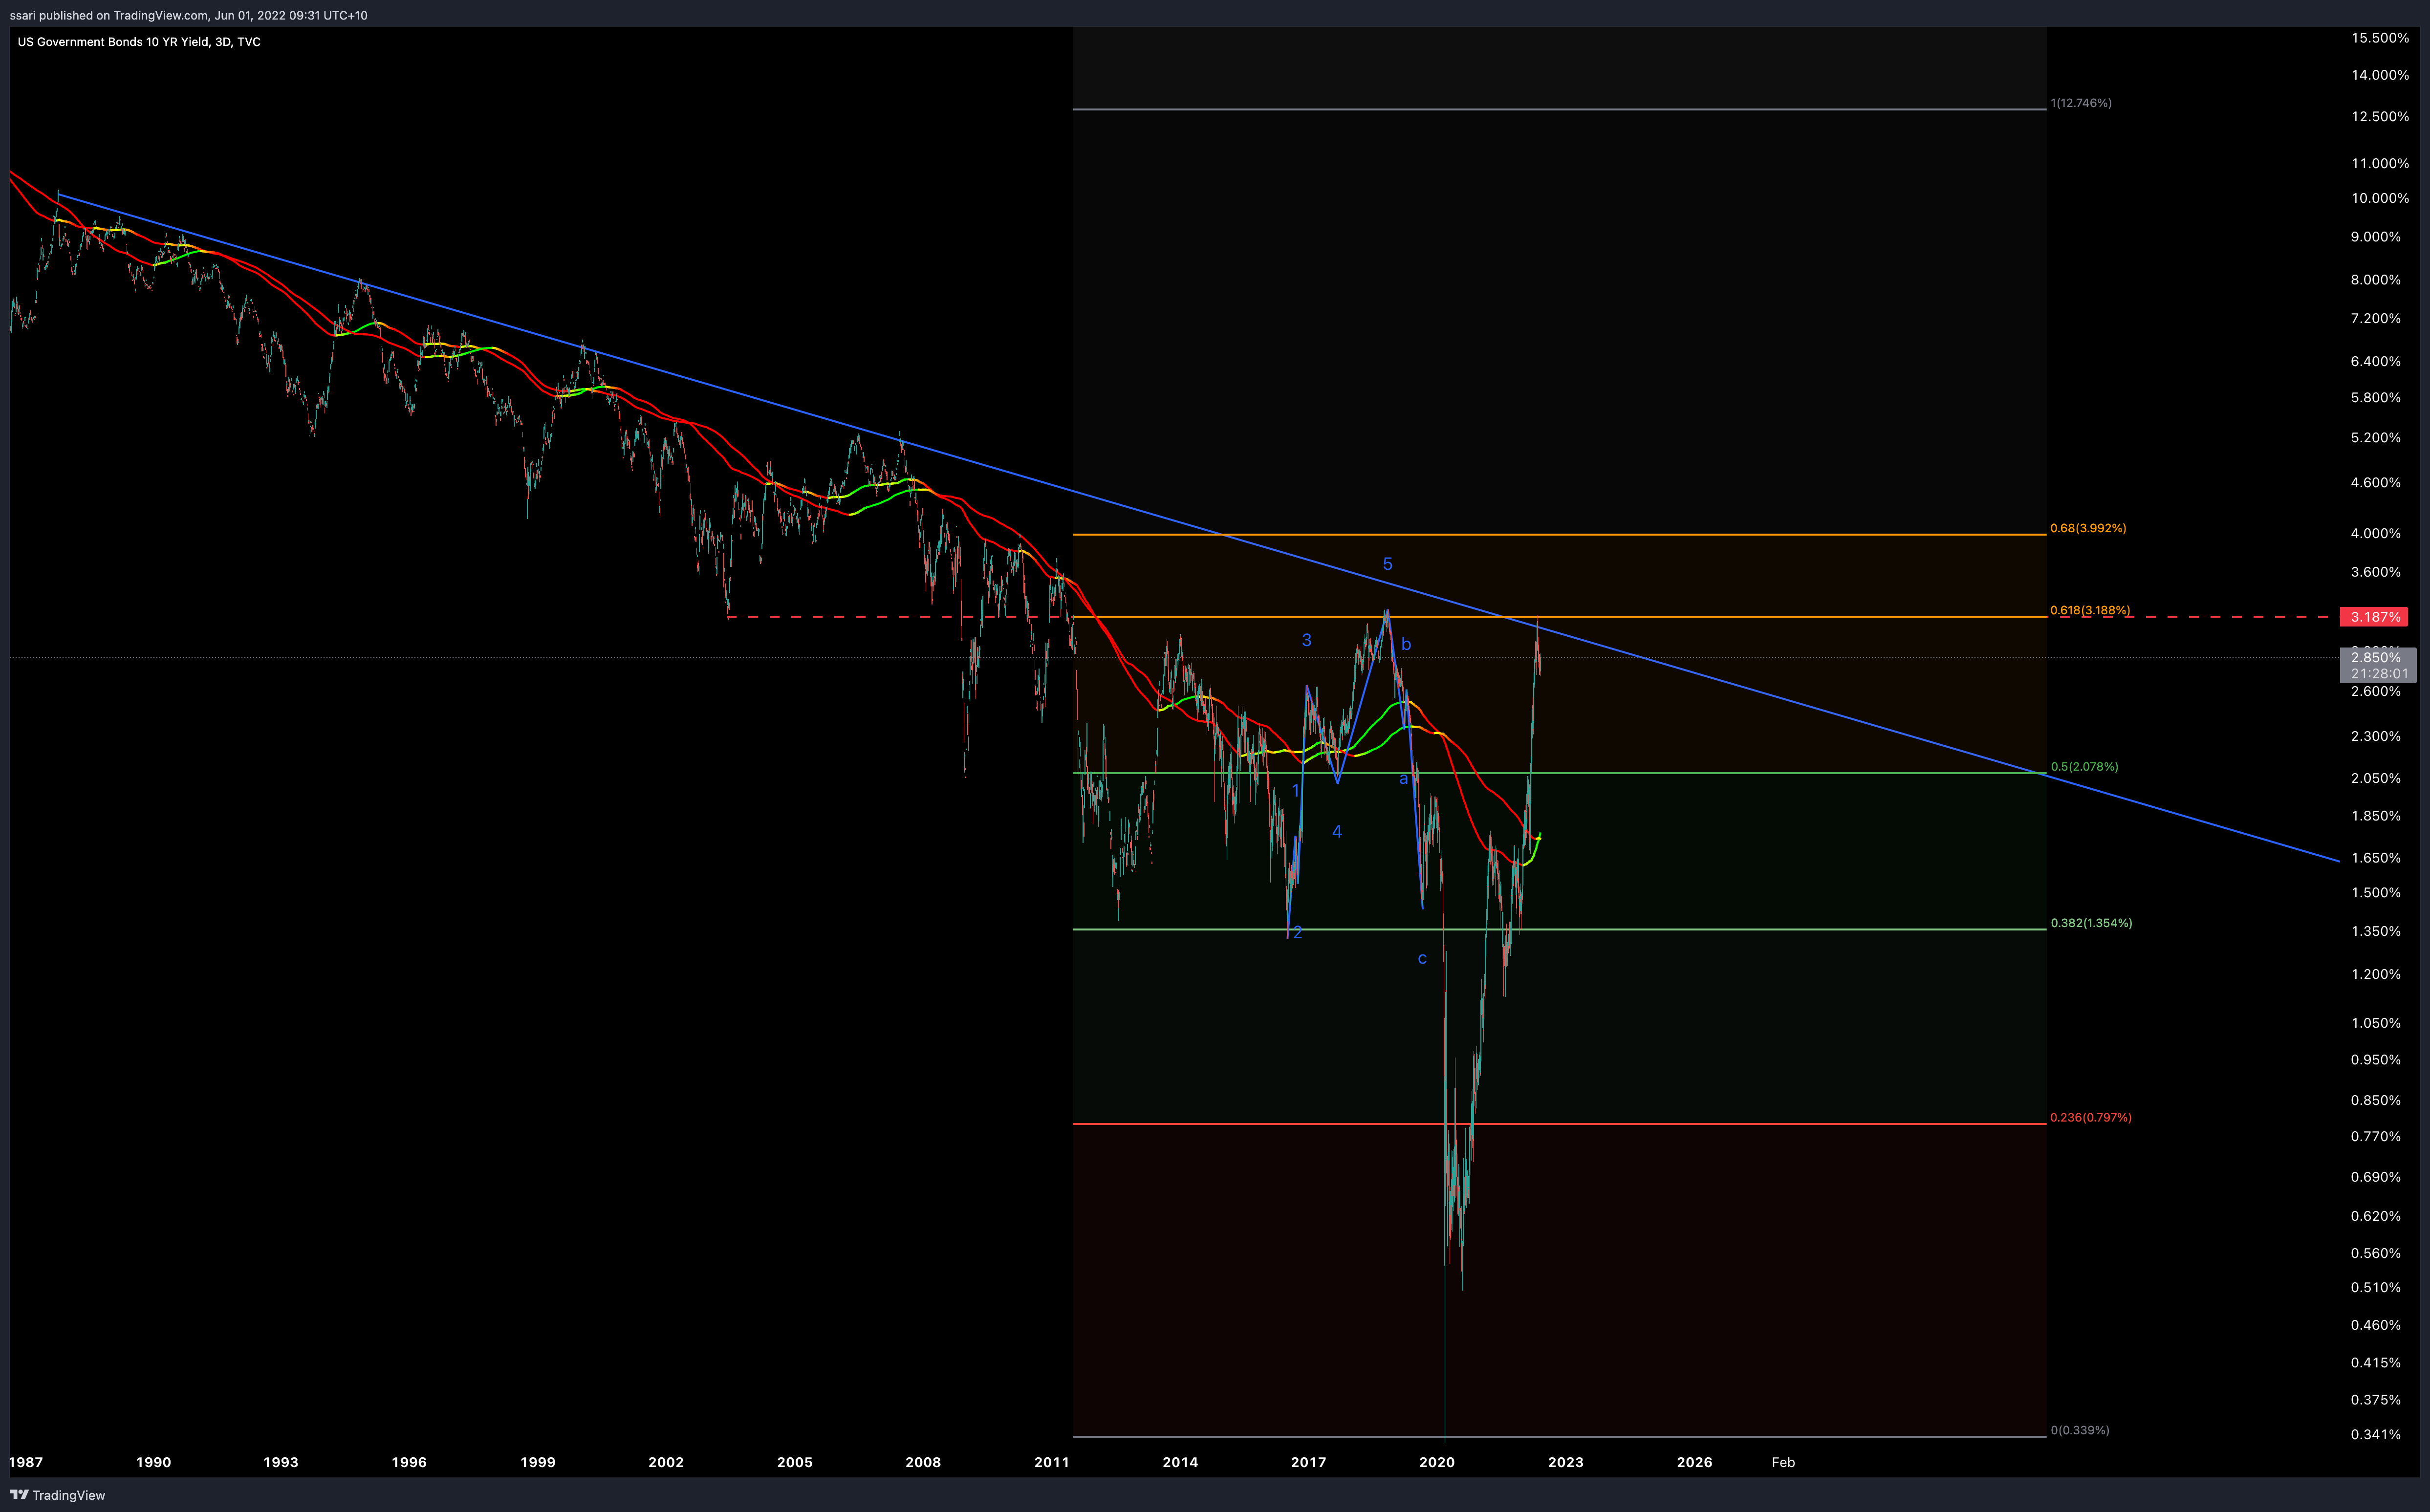Click 2005 on the time axis
The image size is (2430, 1512).
pyautogui.click(x=795, y=1462)
